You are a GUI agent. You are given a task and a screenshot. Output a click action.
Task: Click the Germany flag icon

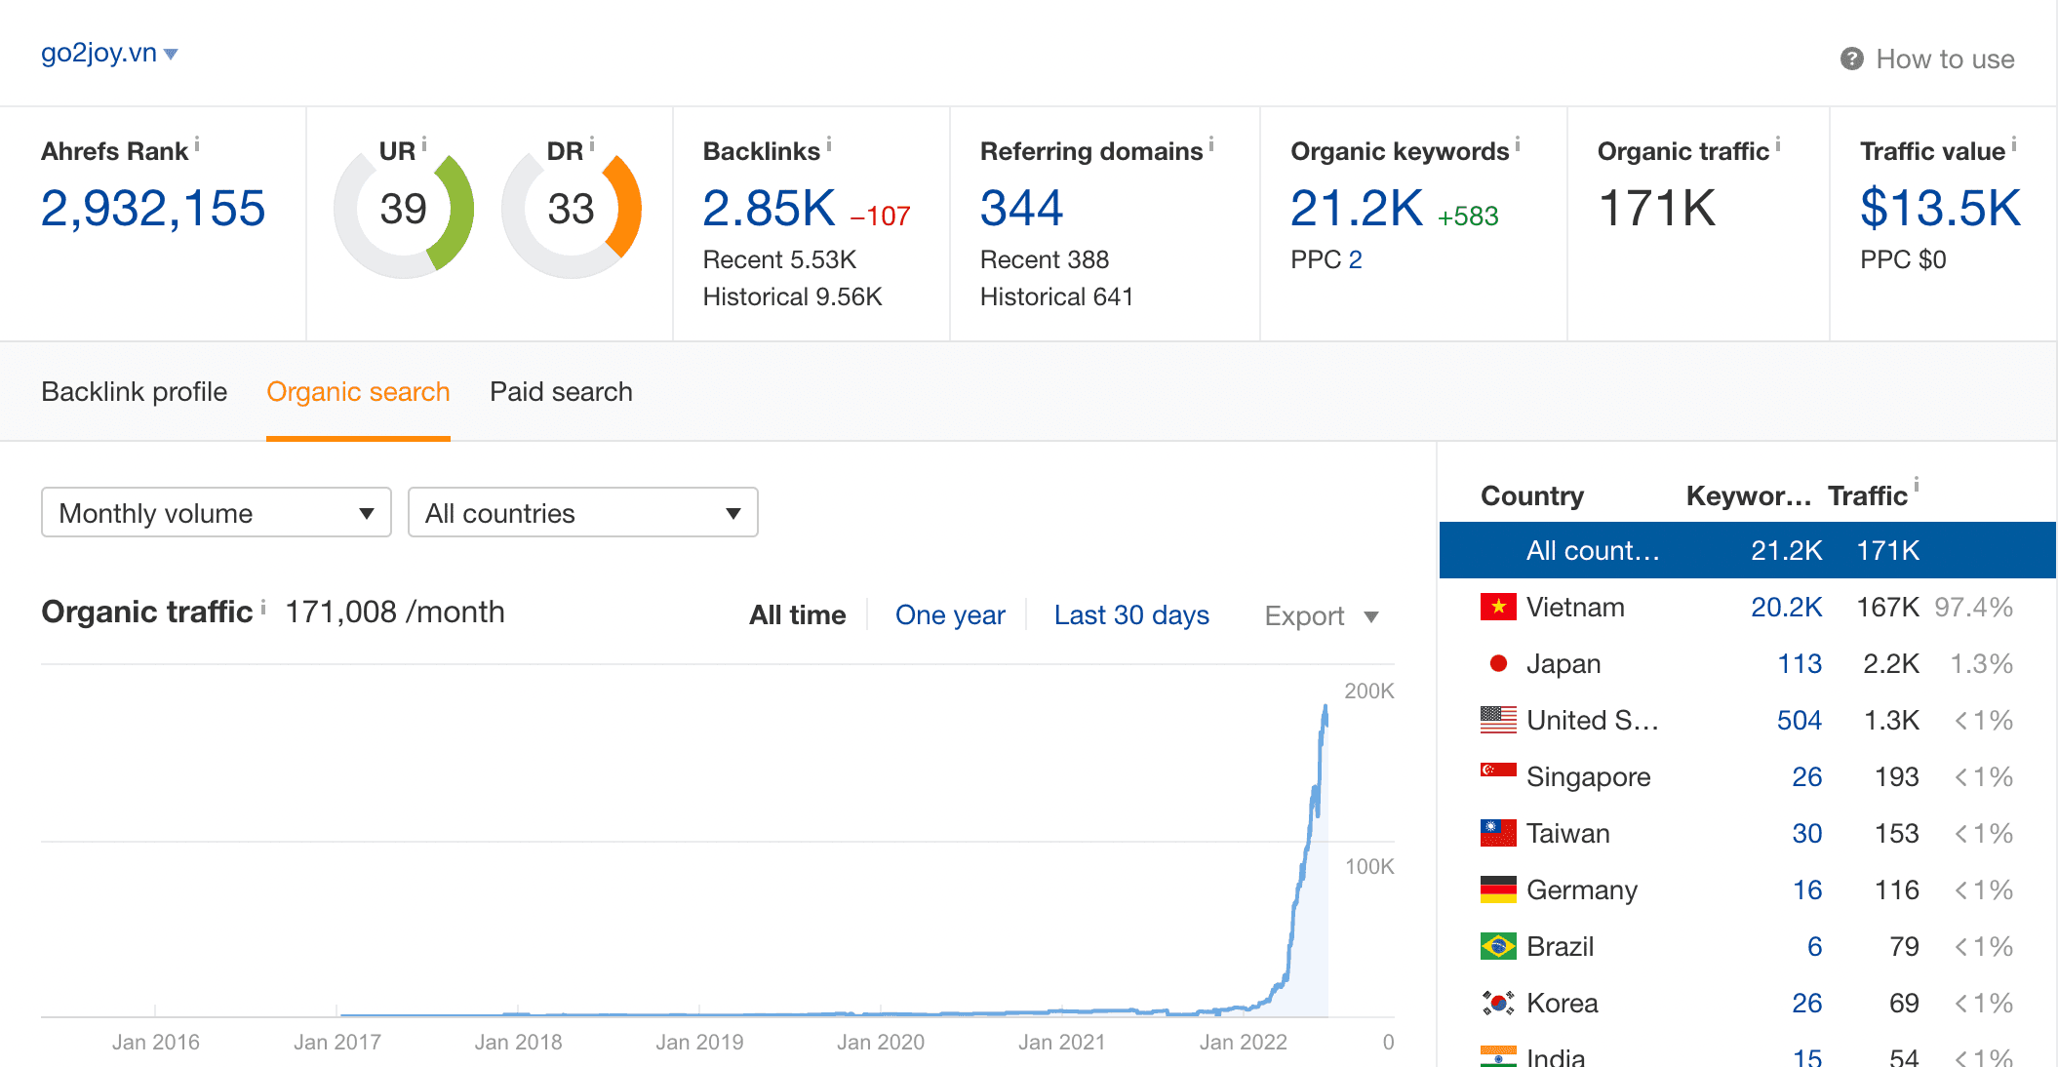1498,889
